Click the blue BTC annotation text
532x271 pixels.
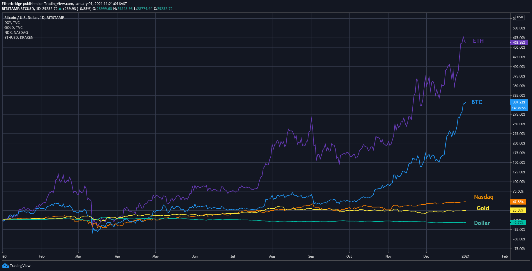tap(477, 102)
